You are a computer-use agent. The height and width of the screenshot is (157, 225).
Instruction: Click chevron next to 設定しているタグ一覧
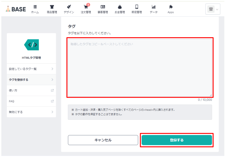coord(52,69)
